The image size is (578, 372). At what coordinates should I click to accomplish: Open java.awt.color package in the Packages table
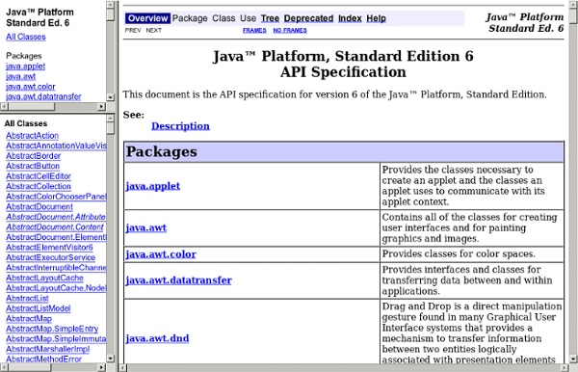coord(161,254)
